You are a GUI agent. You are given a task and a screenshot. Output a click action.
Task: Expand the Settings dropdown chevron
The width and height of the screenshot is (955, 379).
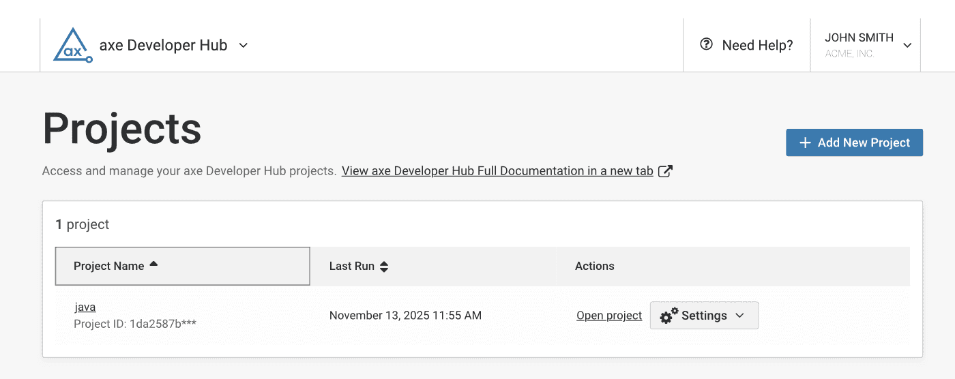pos(739,316)
